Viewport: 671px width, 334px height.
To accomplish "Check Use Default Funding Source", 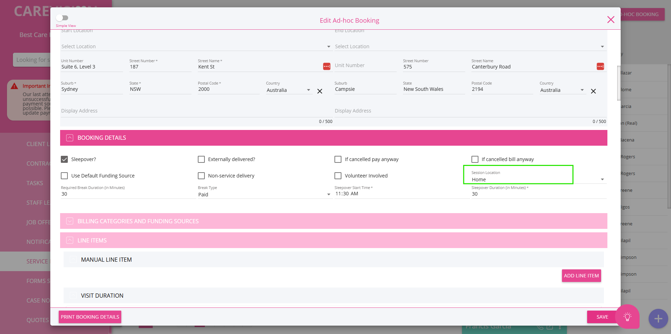I will 64,176.
